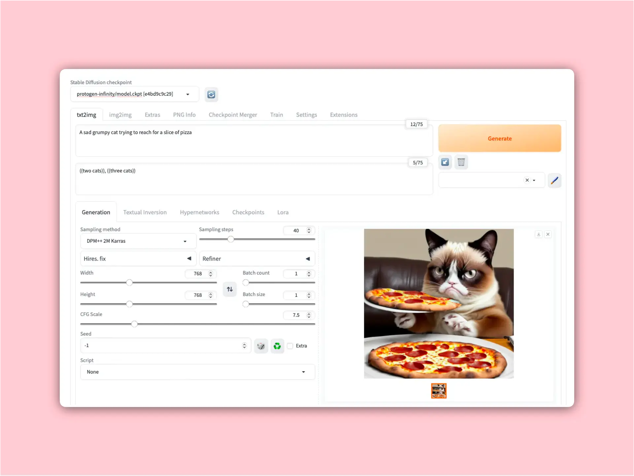Click the download image icon above preview

pyautogui.click(x=539, y=234)
